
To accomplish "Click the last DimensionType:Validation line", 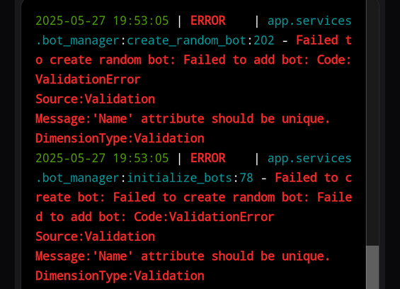I will (x=120, y=276).
